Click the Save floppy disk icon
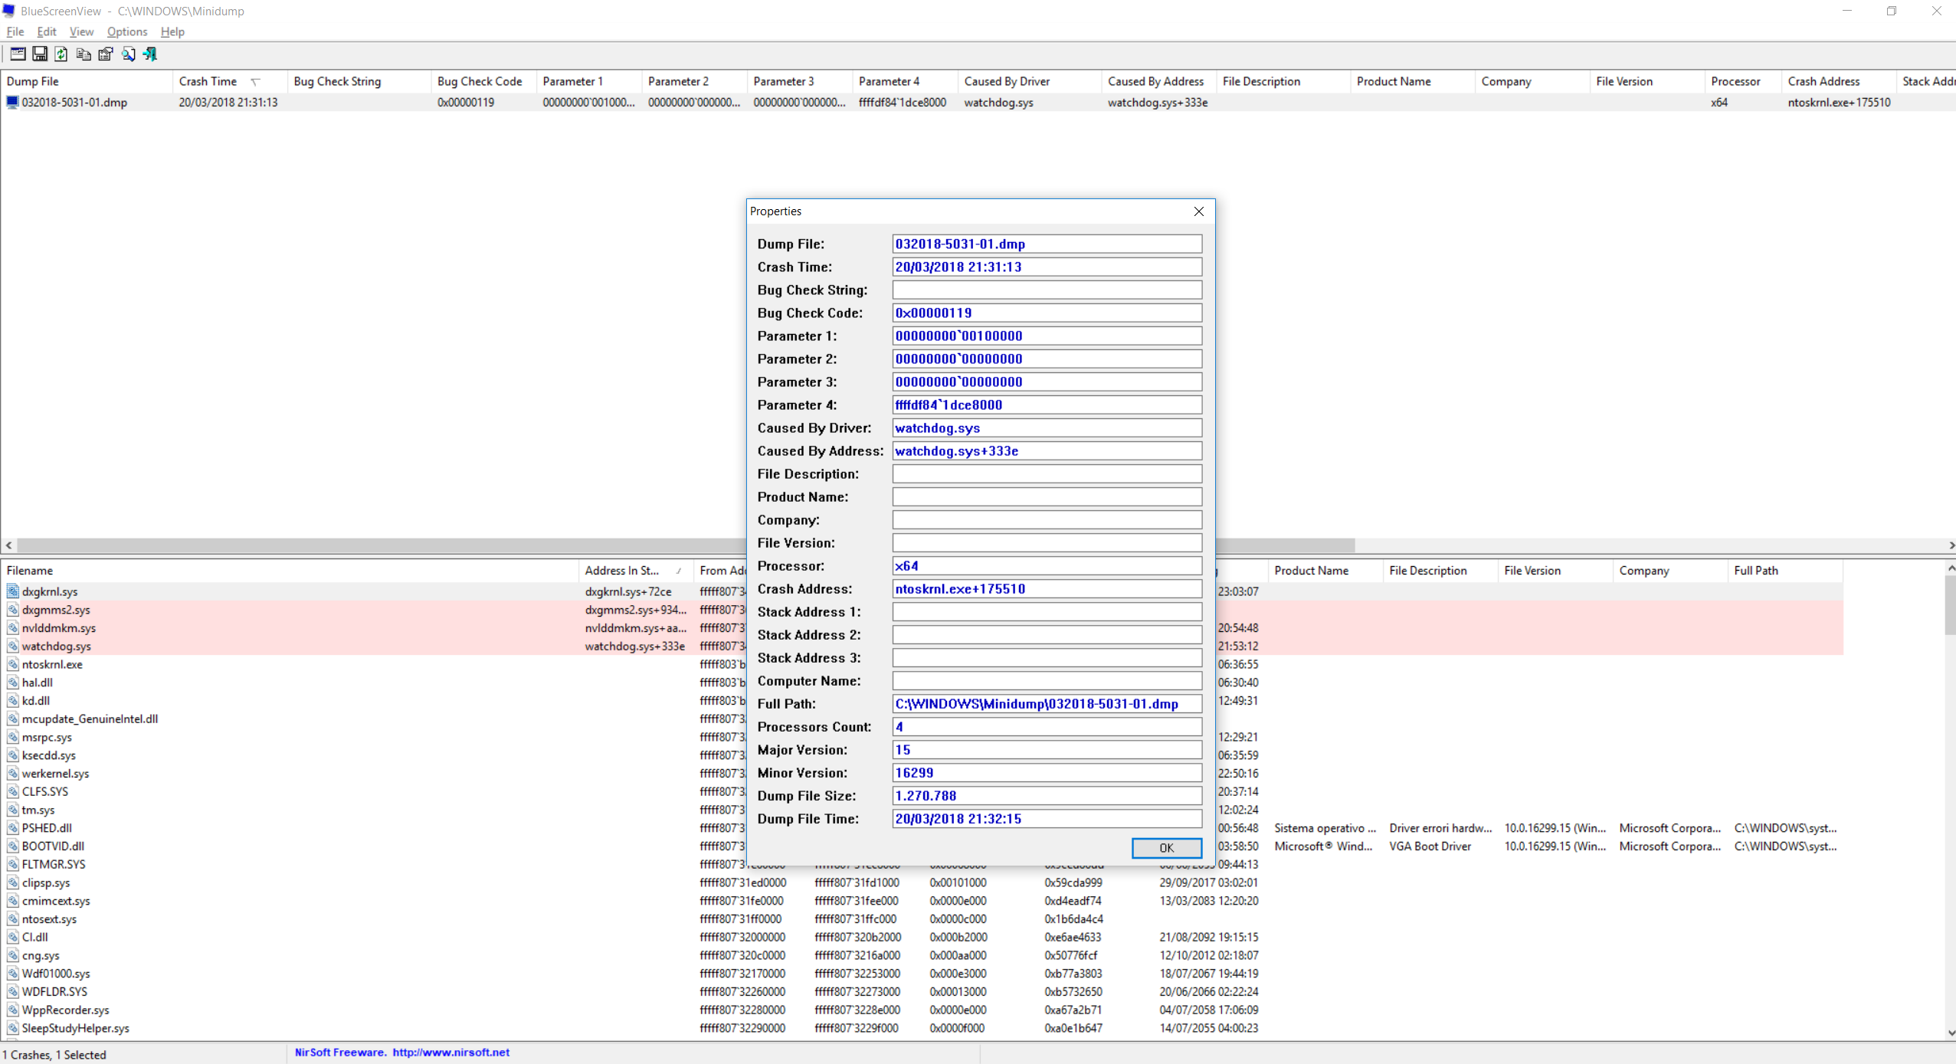 39,54
